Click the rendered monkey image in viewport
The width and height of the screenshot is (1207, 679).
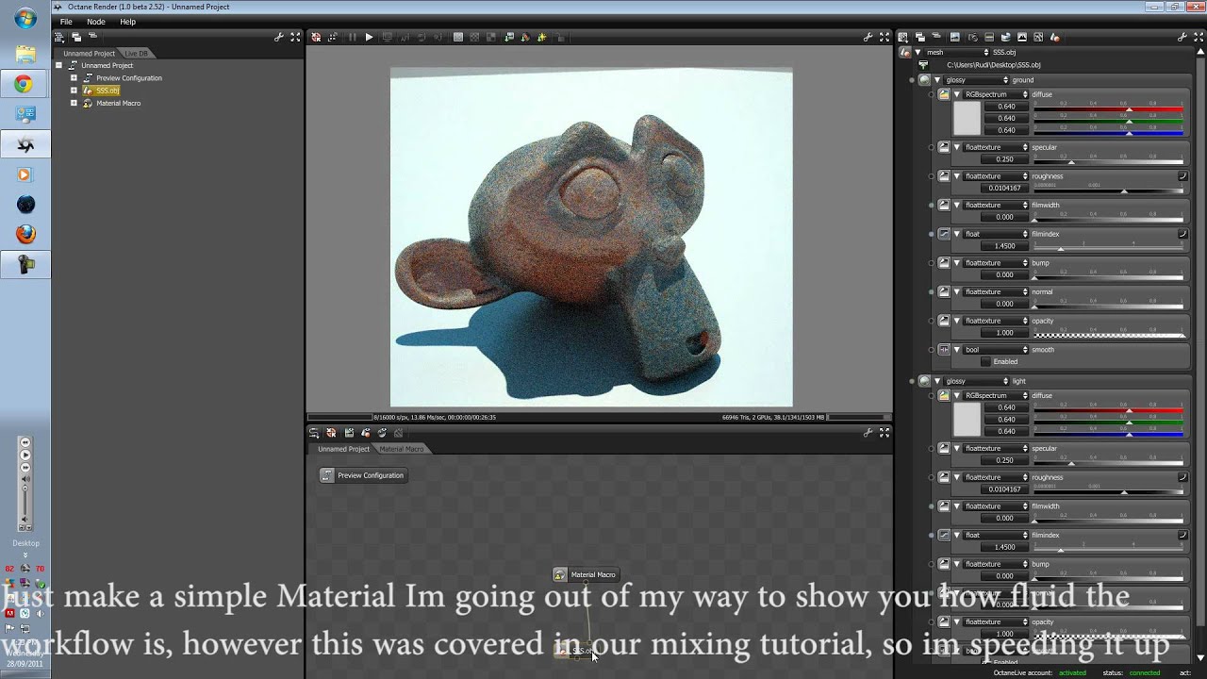tap(591, 238)
